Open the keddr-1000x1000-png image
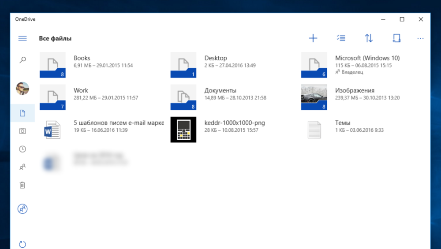 [x=183, y=130]
